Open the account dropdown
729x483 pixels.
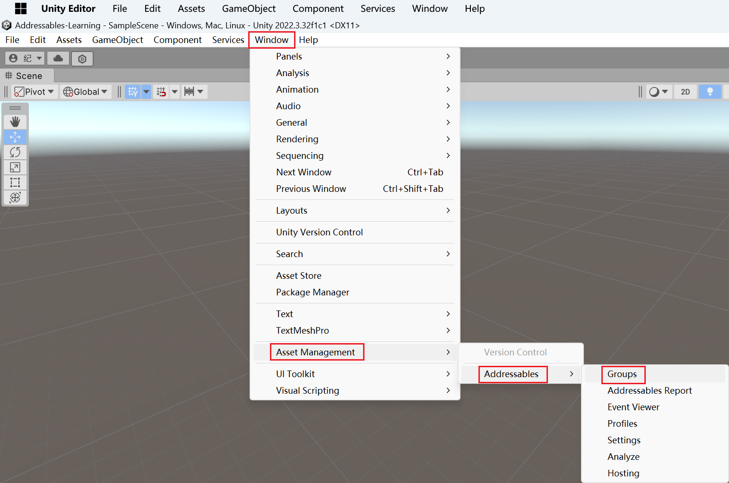pyautogui.click(x=26, y=59)
